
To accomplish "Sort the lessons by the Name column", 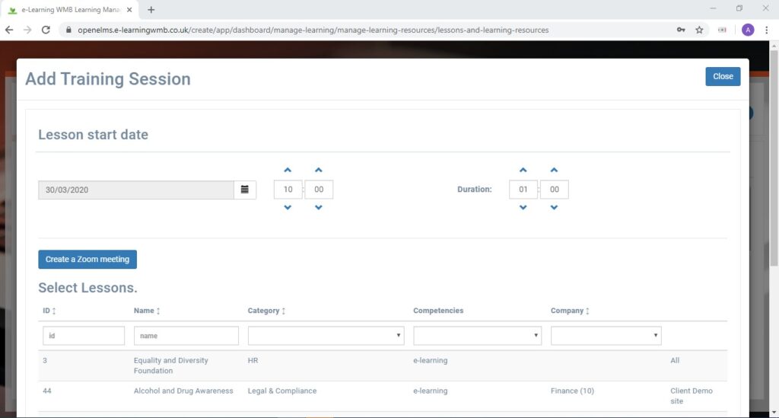I will coord(147,311).
